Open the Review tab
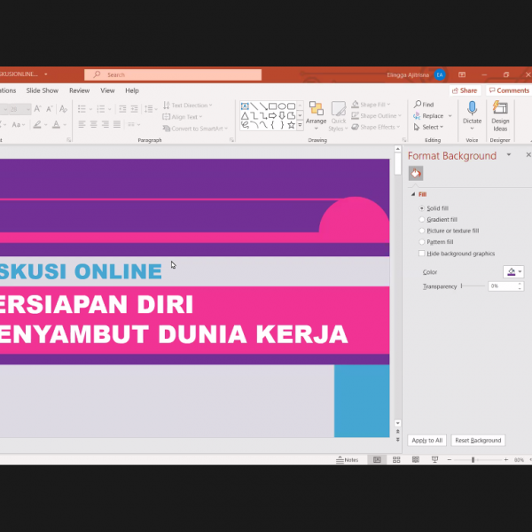This screenshot has height=532, width=532. click(x=79, y=90)
